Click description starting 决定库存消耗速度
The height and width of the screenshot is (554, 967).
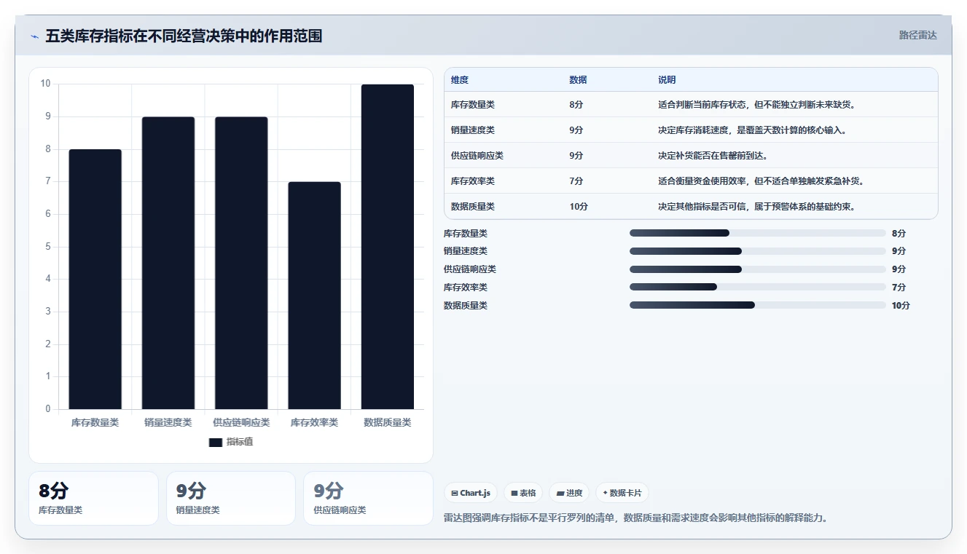click(x=753, y=130)
